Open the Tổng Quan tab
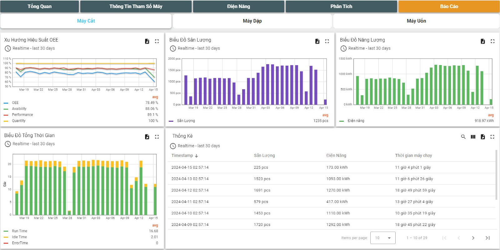500x250 pixels. pos(39,6)
